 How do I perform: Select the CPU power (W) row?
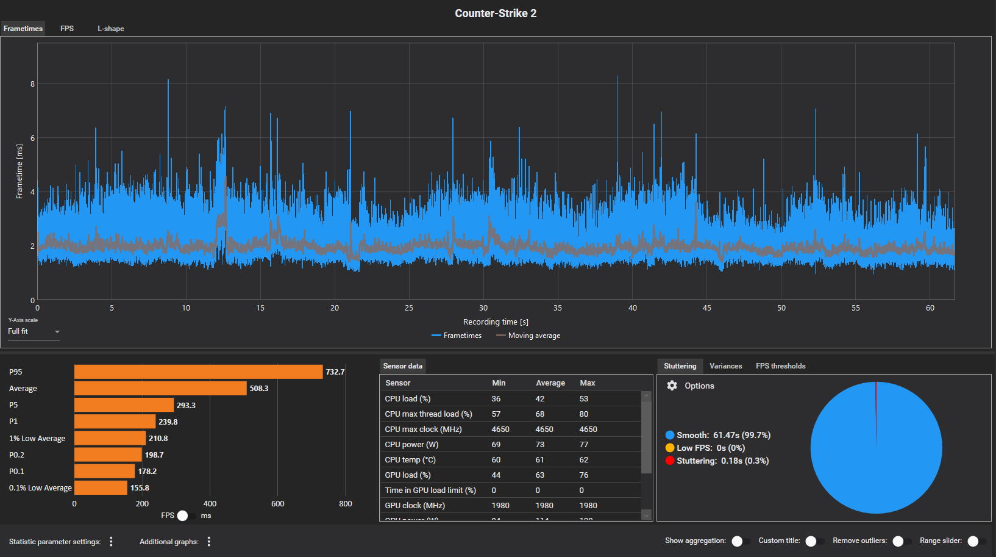point(511,445)
